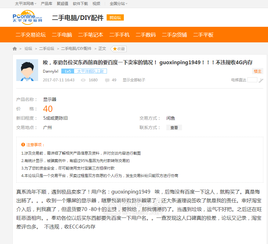This screenshot has height=244, width=268.
Task: Focus the 电梯直达 floor input field
Action: click(252, 80)
